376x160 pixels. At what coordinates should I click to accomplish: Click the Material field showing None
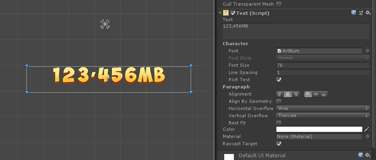320,136
